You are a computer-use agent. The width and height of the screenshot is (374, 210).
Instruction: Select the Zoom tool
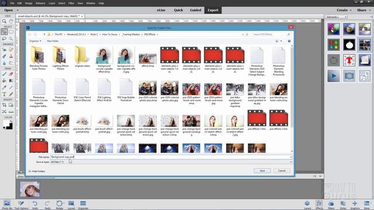click(x=4, y=21)
